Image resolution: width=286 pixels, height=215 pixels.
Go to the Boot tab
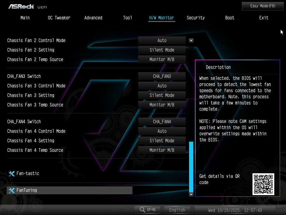coord(230,18)
